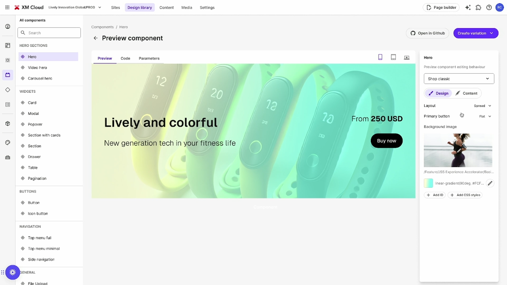Select the tablet viewport preview icon
507x285 pixels.
click(393, 57)
